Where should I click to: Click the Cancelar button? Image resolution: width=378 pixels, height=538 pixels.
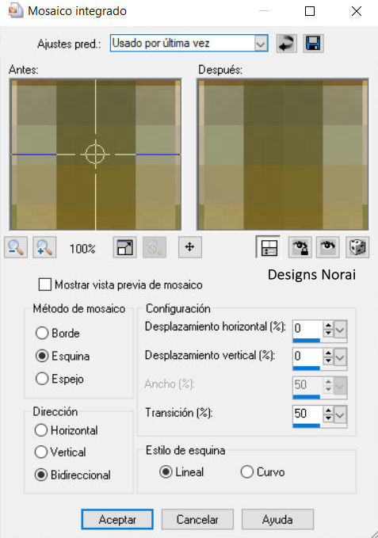pos(197,520)
